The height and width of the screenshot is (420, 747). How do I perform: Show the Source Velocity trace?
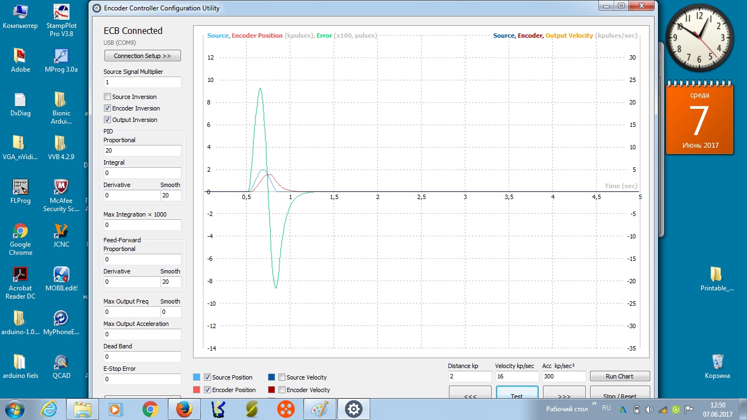click(x=282, y=377)
